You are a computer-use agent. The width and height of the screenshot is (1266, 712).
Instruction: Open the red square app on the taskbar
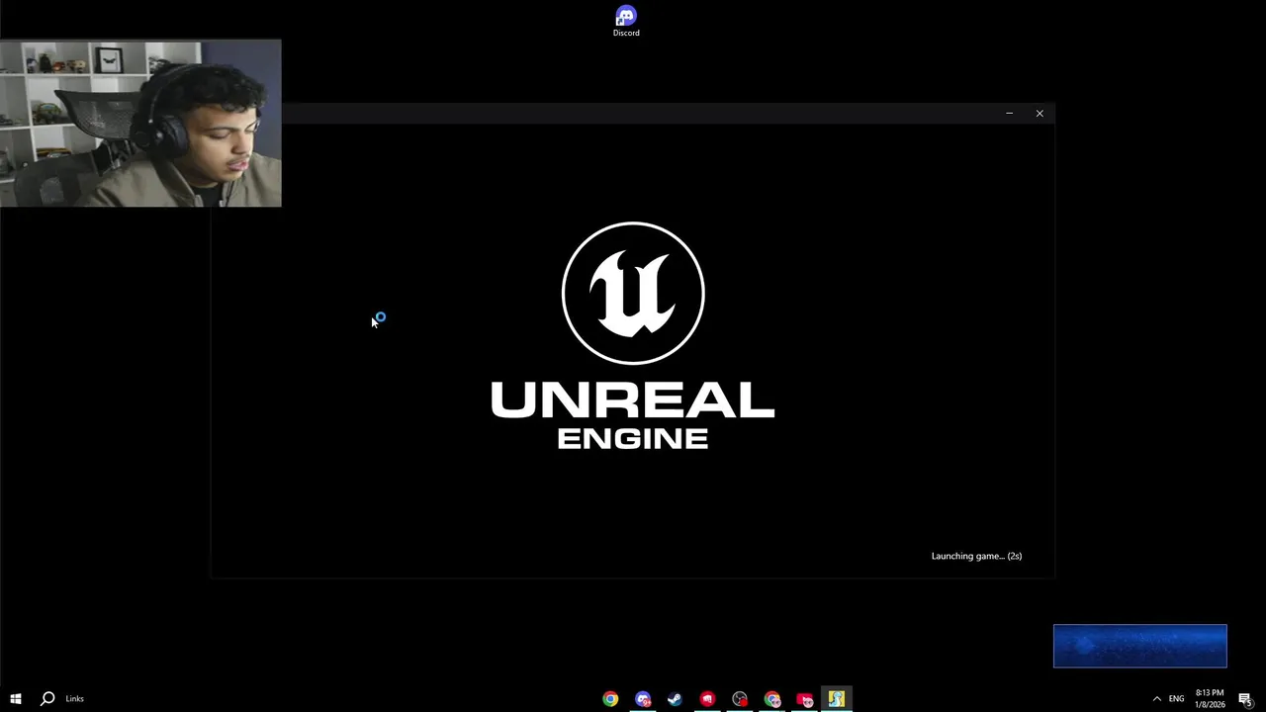tap(707, 698)
